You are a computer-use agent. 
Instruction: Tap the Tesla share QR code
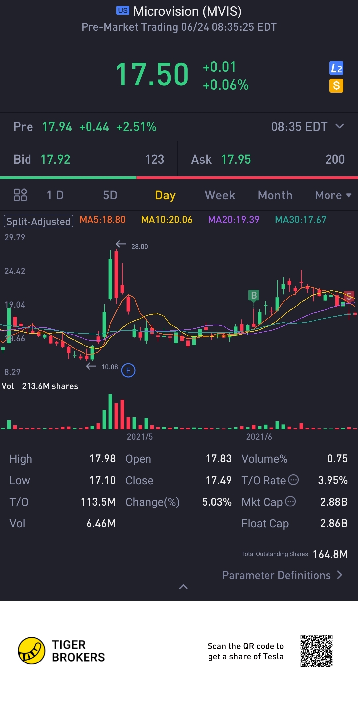(316, 651)
